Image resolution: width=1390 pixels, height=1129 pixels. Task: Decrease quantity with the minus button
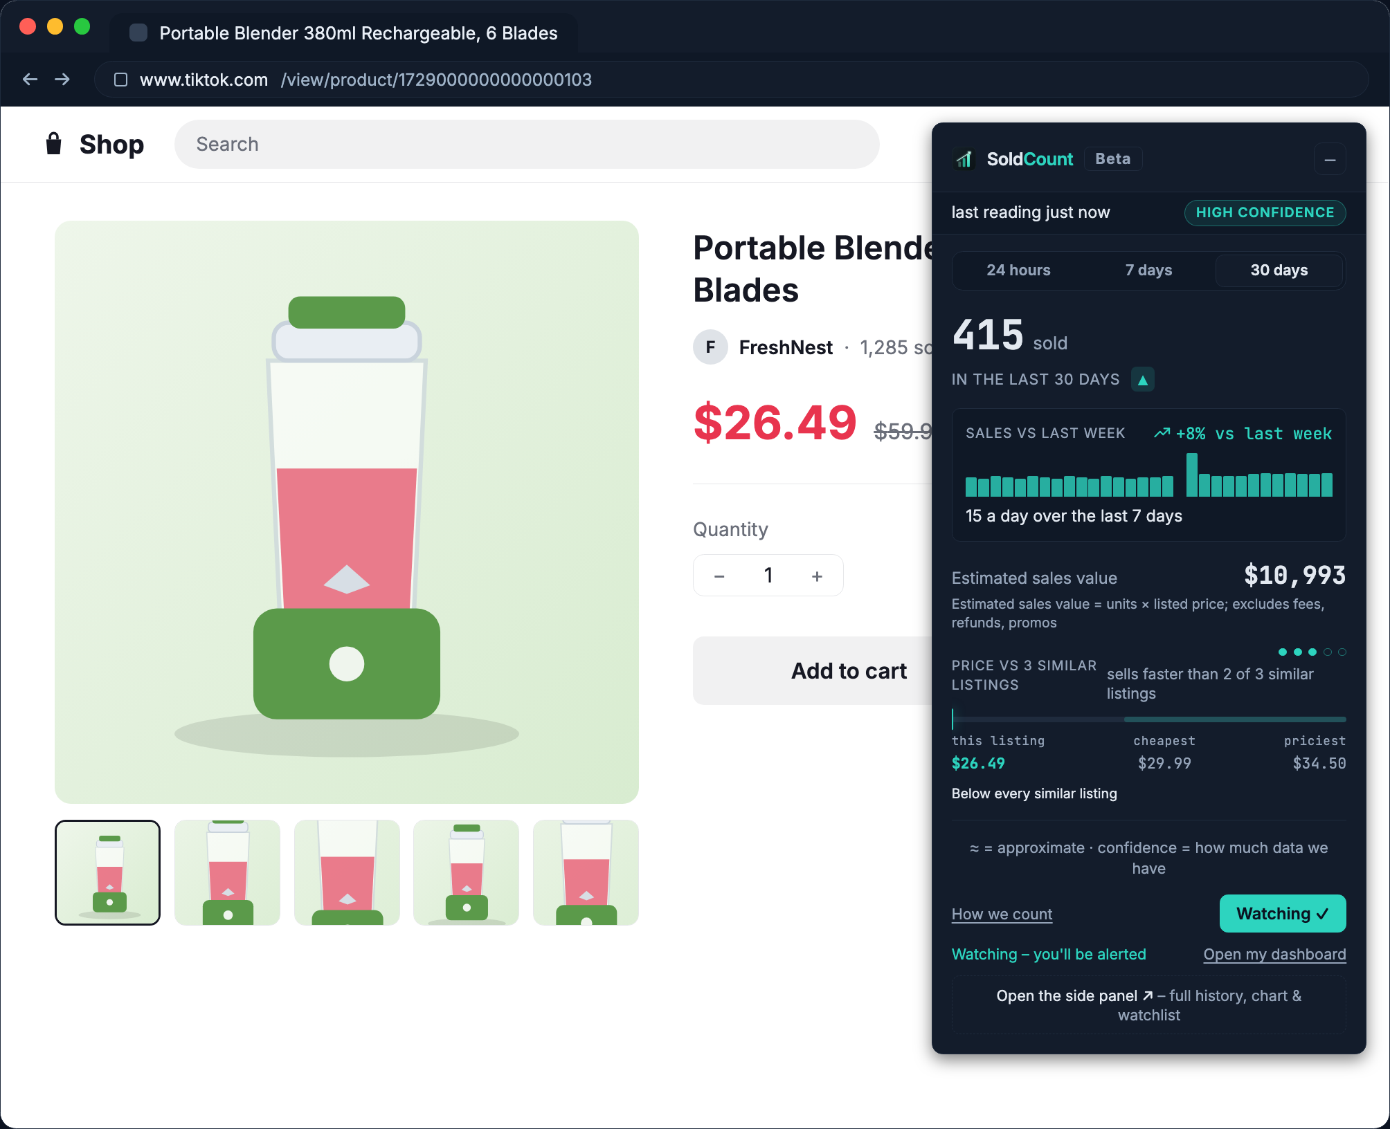coord(719,576)
